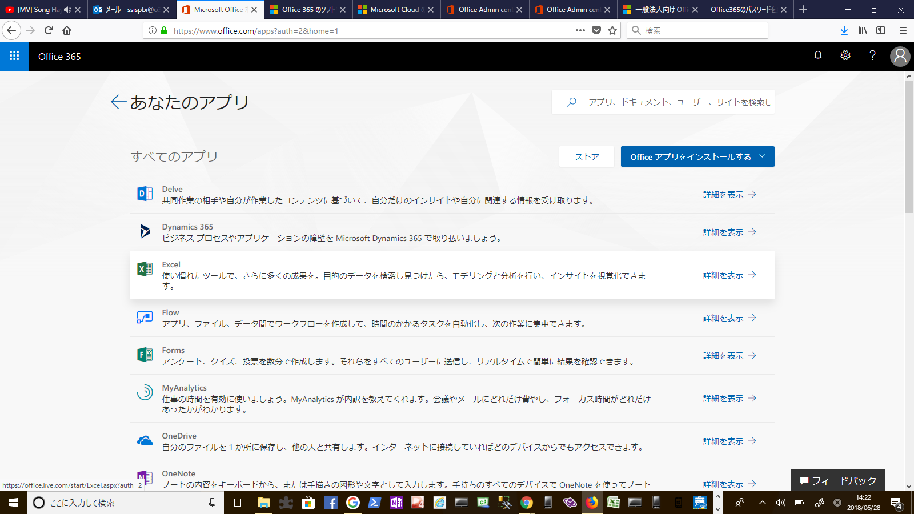Click the Forms app icon
The height and width of the screenshot is (514, 914).
[145, 355]
